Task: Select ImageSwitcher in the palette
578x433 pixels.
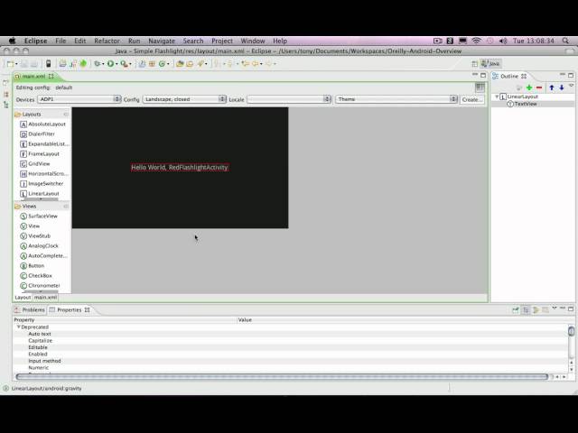Action: [x=42, y=184]
